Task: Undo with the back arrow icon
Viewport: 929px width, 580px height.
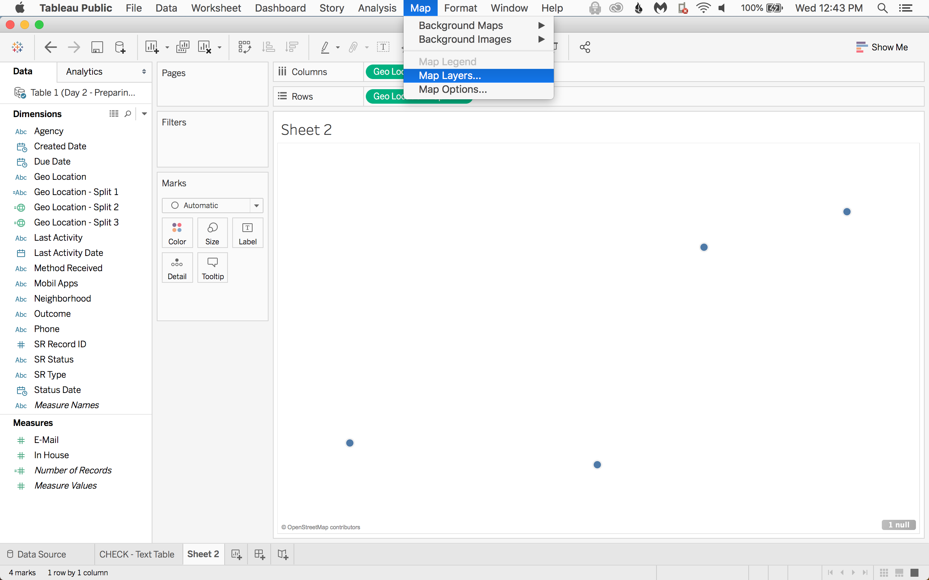Action: click(x=51, y=47)
